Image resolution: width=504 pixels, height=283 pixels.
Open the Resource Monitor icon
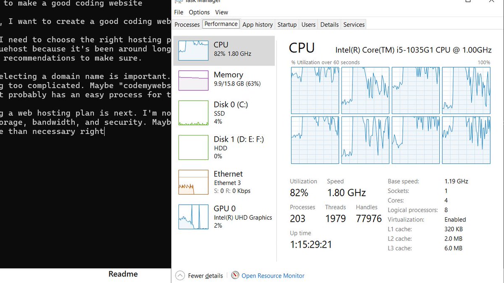click(x=235, y=275)
